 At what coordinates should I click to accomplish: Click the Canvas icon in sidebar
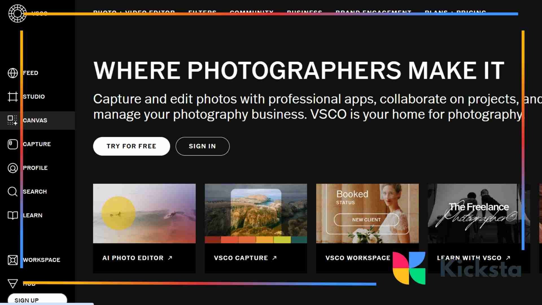coord(12,120)
